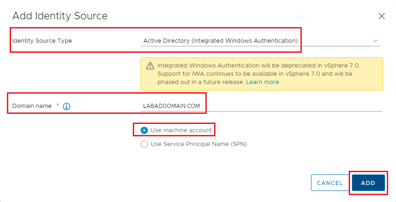Close the Add Identity Source dialog
Viewport: 396px width, 202px height.
pyautogui.click(x=381, y=16)
